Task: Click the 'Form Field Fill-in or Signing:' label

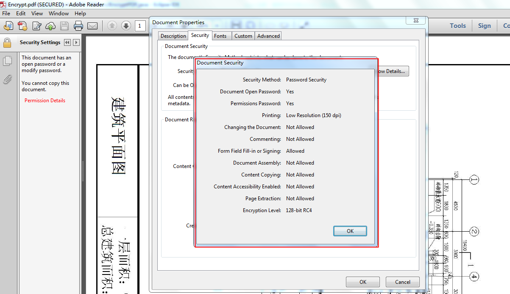Action: click(x=249, y=151)
